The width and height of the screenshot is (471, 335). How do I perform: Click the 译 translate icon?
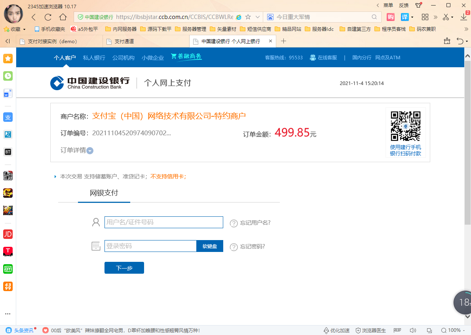click(405, 17)
